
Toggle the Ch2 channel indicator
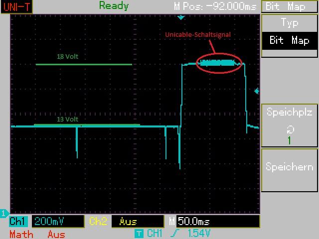tap(98, 222)
